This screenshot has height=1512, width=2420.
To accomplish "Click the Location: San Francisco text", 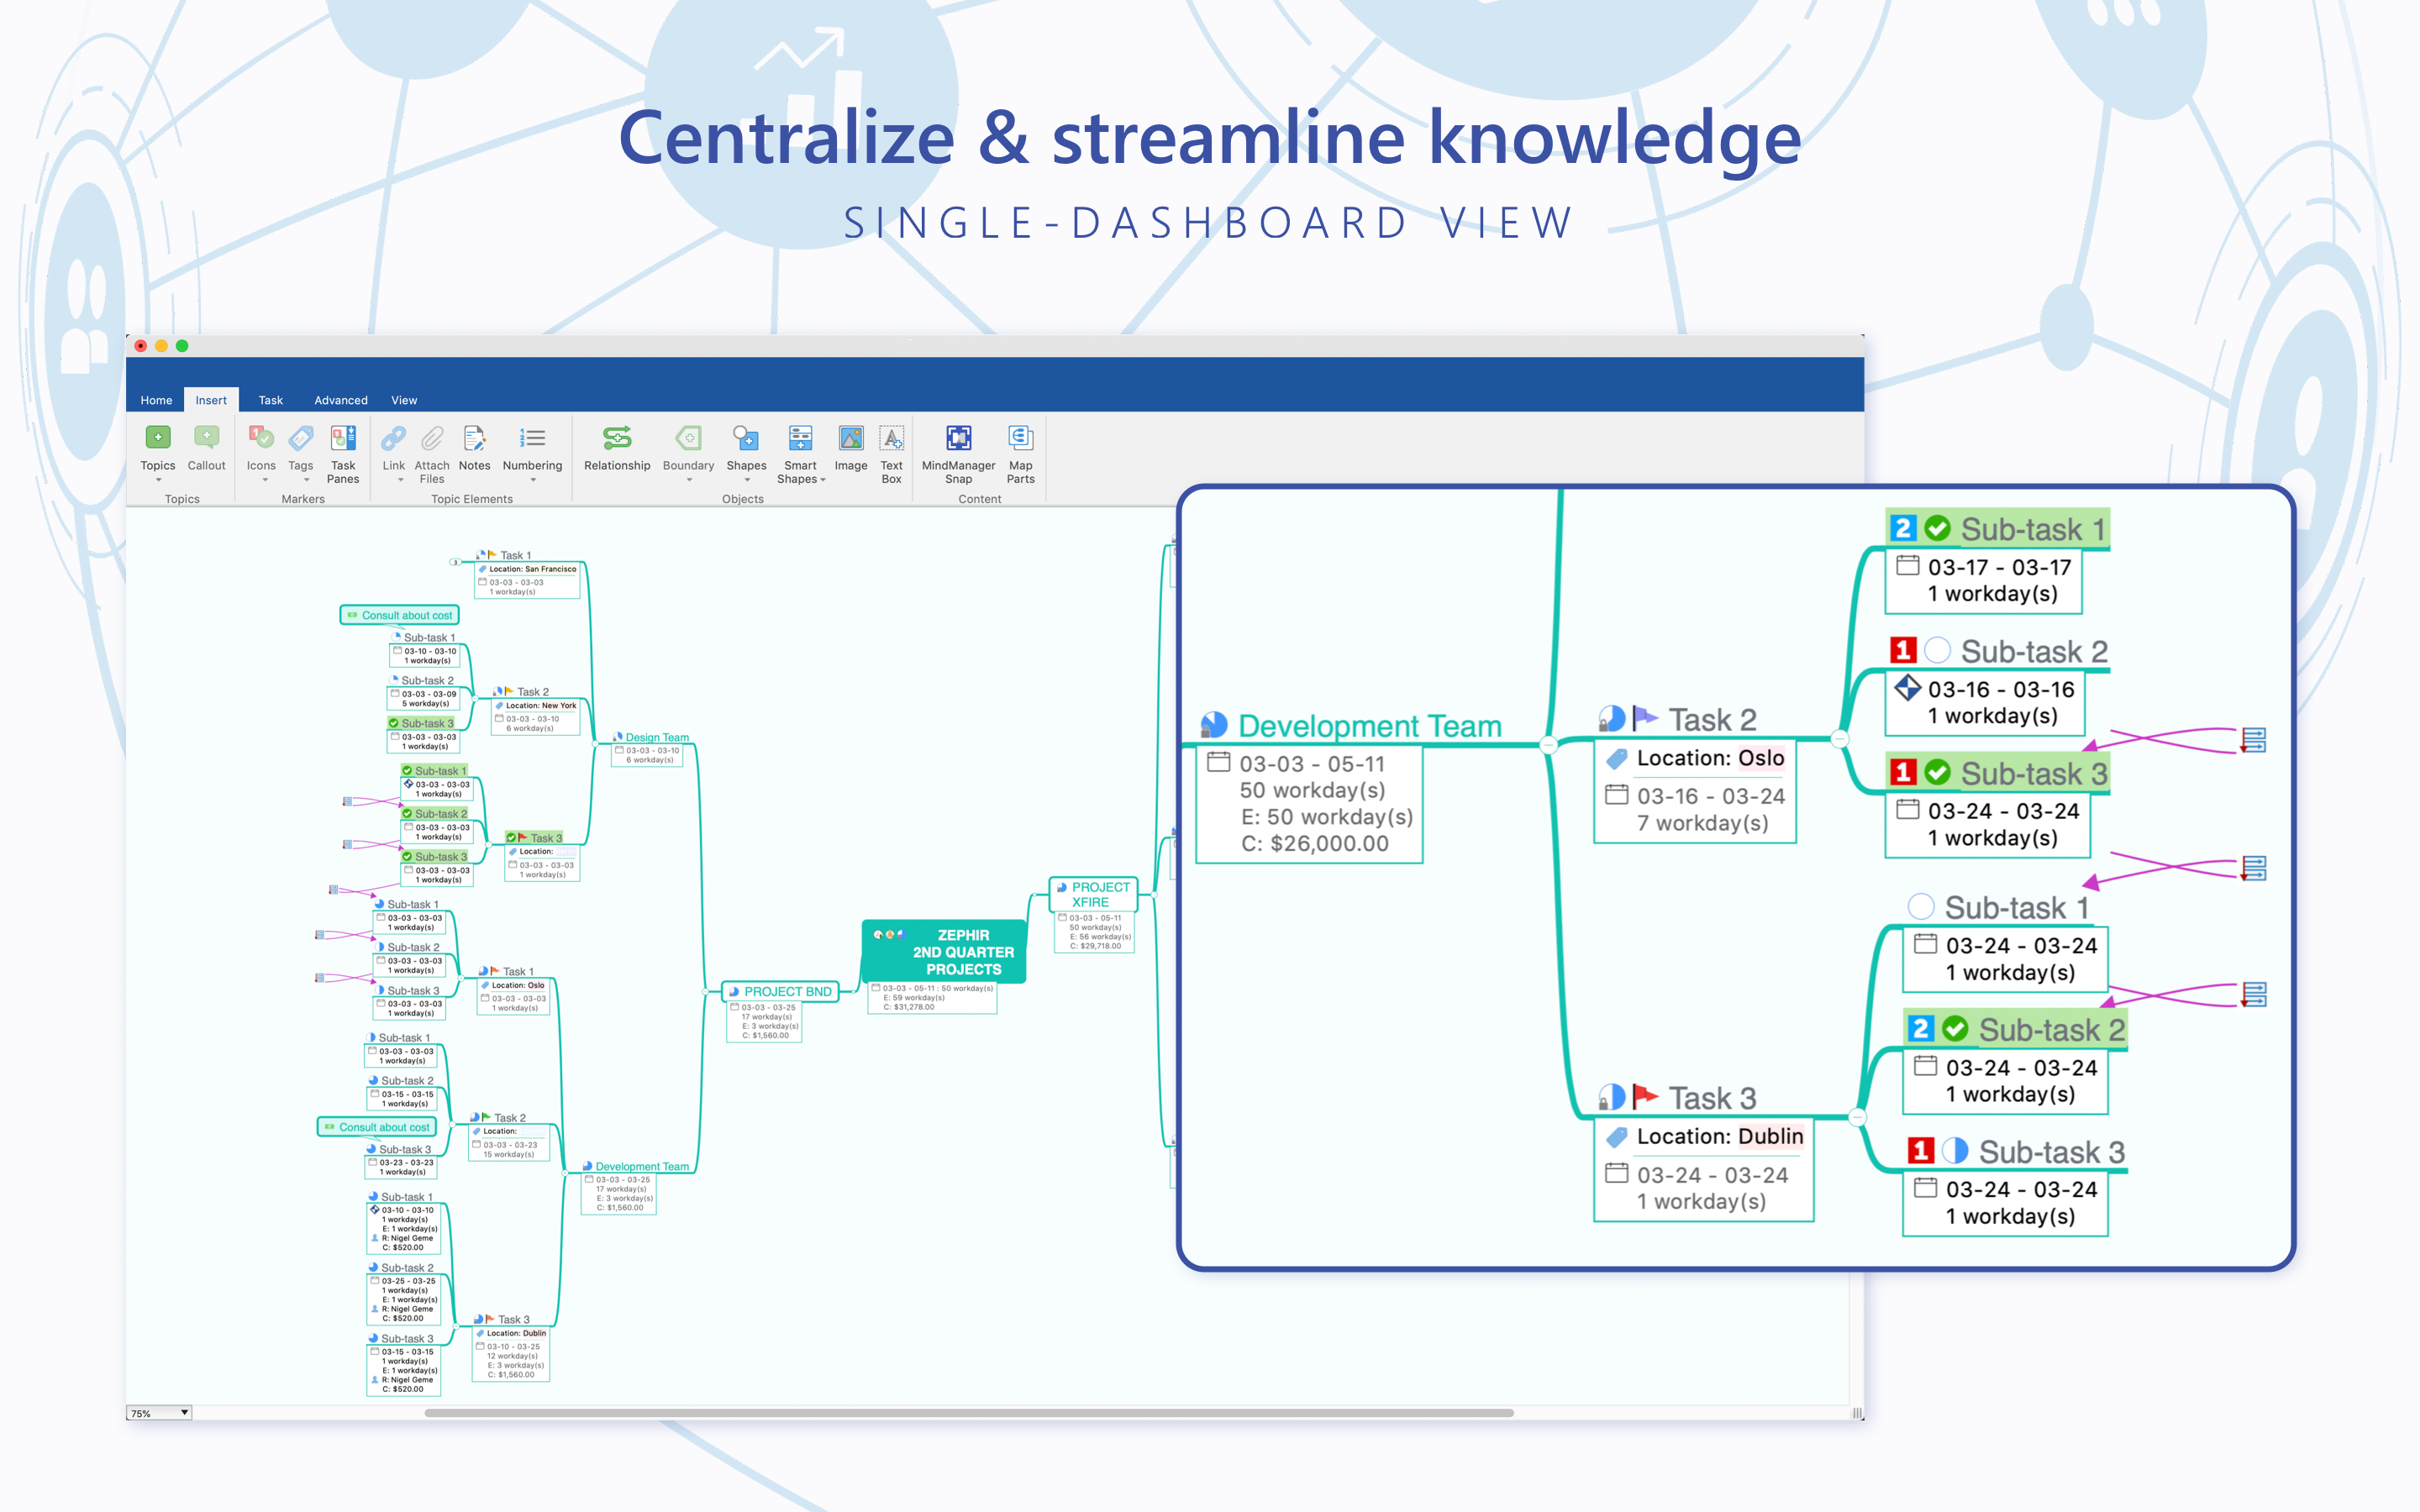I will point(532,569).
